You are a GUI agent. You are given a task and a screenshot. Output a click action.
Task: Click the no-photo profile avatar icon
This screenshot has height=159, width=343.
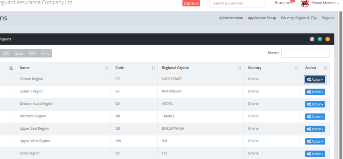tap(305, 3)
